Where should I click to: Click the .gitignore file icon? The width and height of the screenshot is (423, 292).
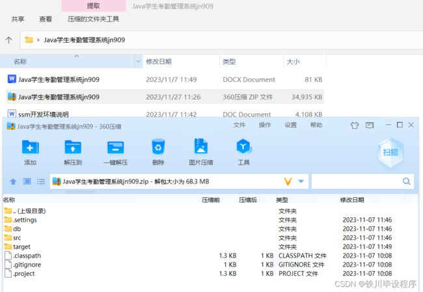[8, 264]
